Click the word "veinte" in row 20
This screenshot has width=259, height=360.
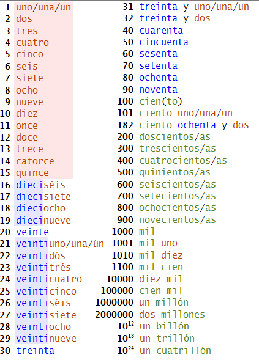coord(32,232)
